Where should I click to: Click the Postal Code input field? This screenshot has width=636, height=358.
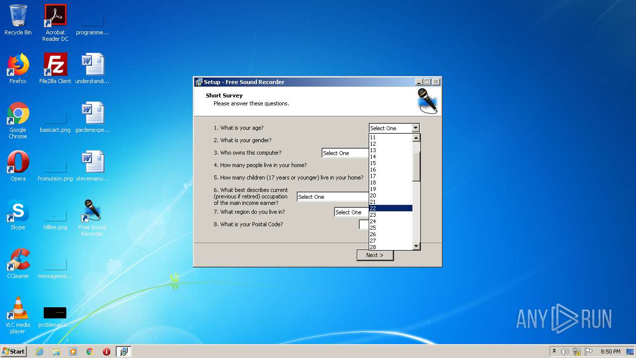tap(364, 225)
